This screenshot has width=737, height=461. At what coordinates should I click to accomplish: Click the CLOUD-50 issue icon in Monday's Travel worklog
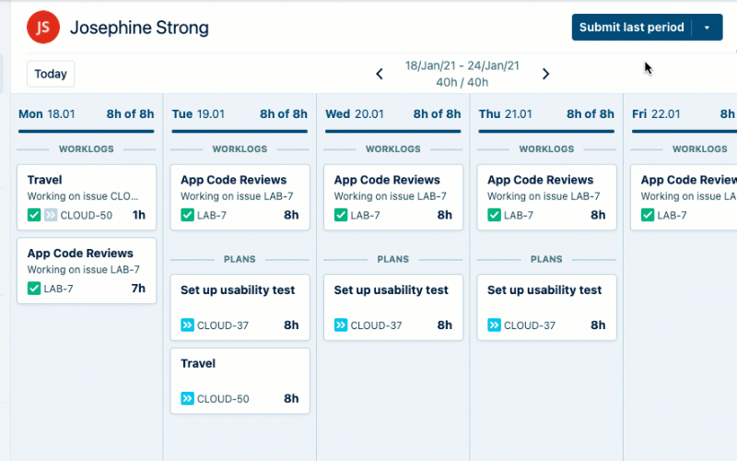pyautogui.click(x=50, y=215)
